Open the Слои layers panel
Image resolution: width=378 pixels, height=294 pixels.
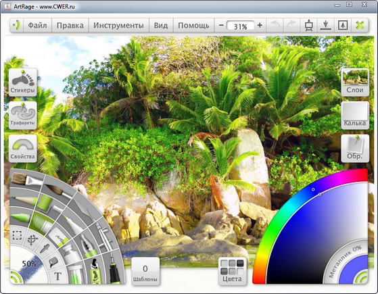pyautogui.click(x=355, y=82)
